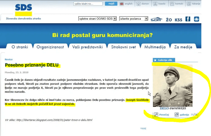Click the printer icon next to tiskanje
Viewport: 211px width, 136px height.
pyautogui.click(x=189, y=4)
